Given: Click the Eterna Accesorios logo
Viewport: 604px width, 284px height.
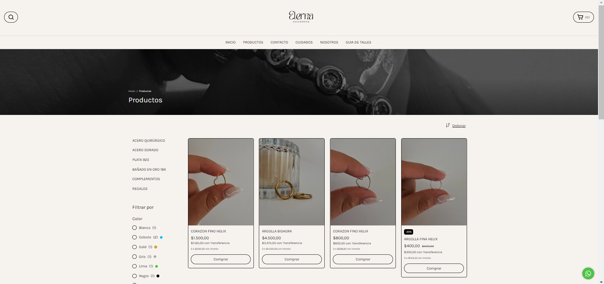Looking at the screenshot, I should tap(301, 17).
